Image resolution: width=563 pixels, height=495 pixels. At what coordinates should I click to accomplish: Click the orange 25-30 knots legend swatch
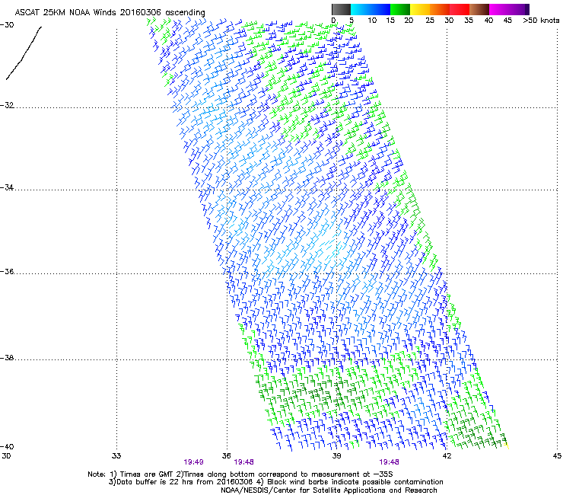[440, 9]
